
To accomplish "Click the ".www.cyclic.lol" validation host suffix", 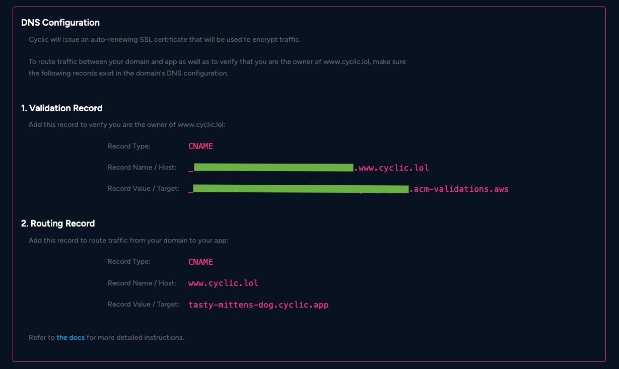I will point(392,168).
